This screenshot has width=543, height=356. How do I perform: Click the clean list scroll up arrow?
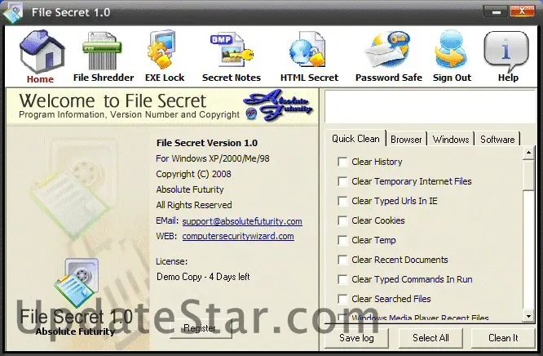coord(528,153)
